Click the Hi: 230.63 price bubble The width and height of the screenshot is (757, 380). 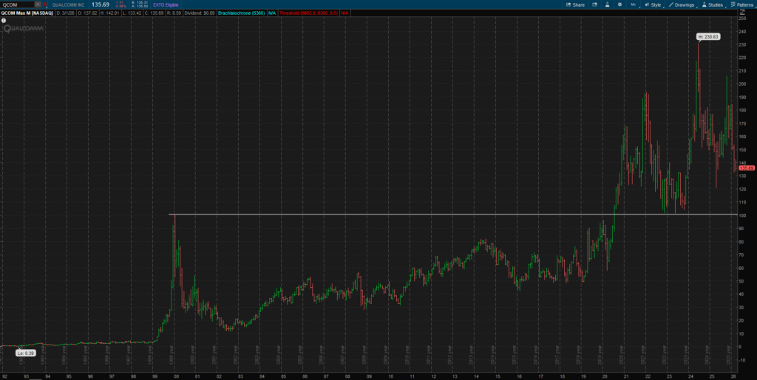point(708,36)
